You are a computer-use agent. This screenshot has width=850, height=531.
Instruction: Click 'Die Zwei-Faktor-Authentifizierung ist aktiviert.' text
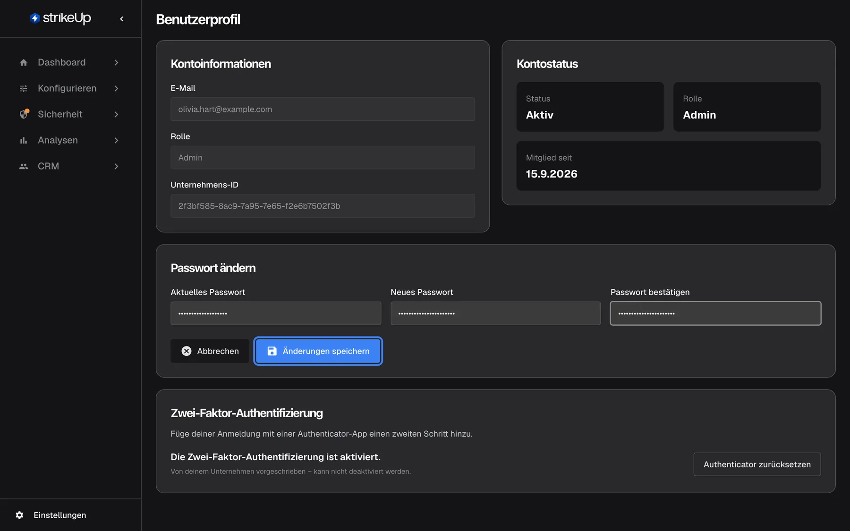click(x=275, y=457)
